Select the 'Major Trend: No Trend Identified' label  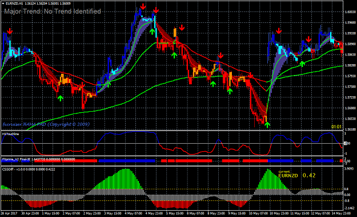(x=53, y=11)
